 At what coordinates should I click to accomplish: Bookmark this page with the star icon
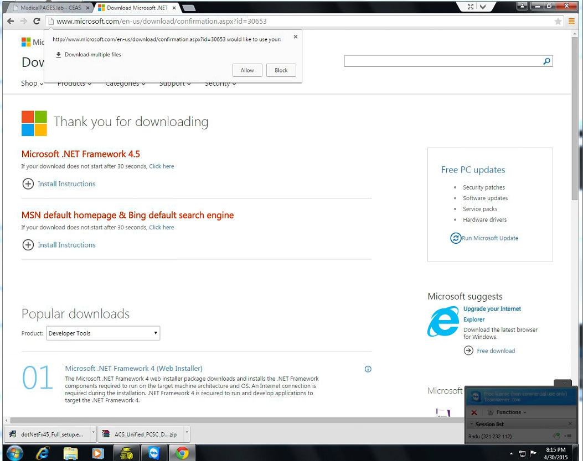[x=558, y=22]
